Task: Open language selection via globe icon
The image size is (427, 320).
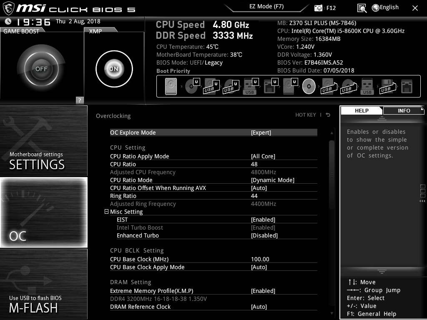Action: [376, 8]
